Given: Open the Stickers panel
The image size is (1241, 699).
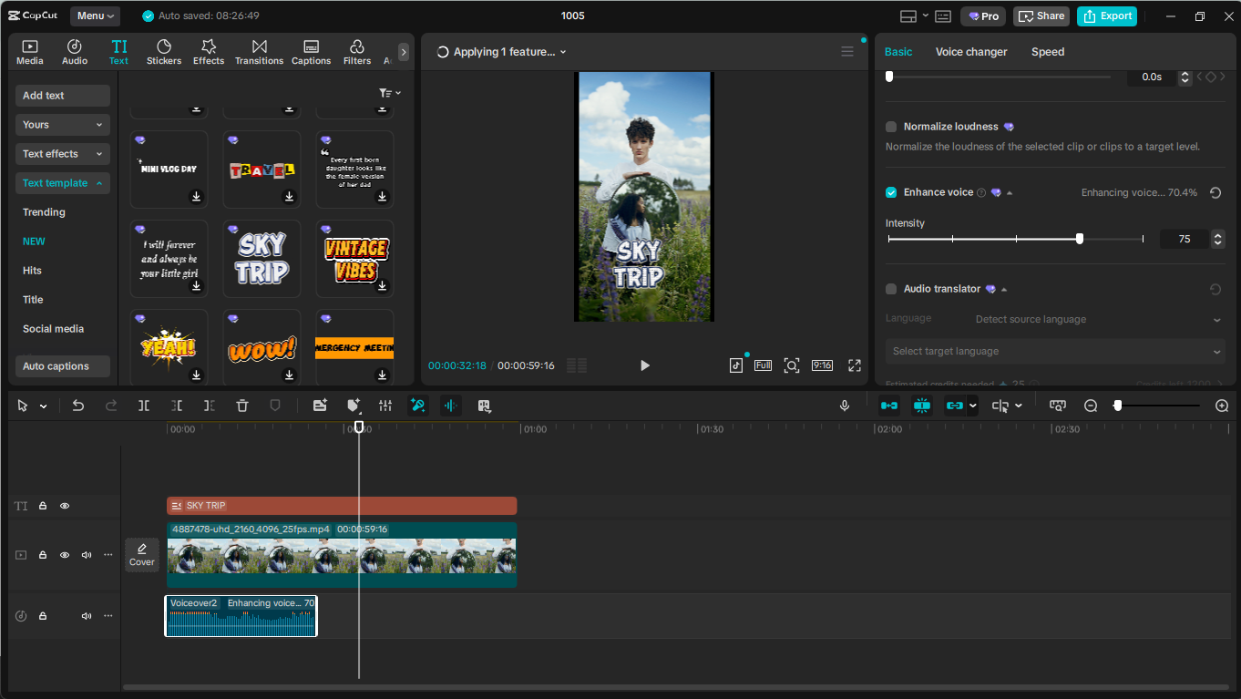Looking at the screenshot, I should (164, 51).
